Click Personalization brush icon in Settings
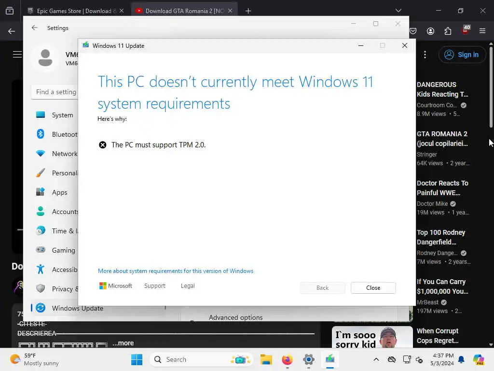The image size is (494, 371). pyautogui.click(x=41, y=173)
